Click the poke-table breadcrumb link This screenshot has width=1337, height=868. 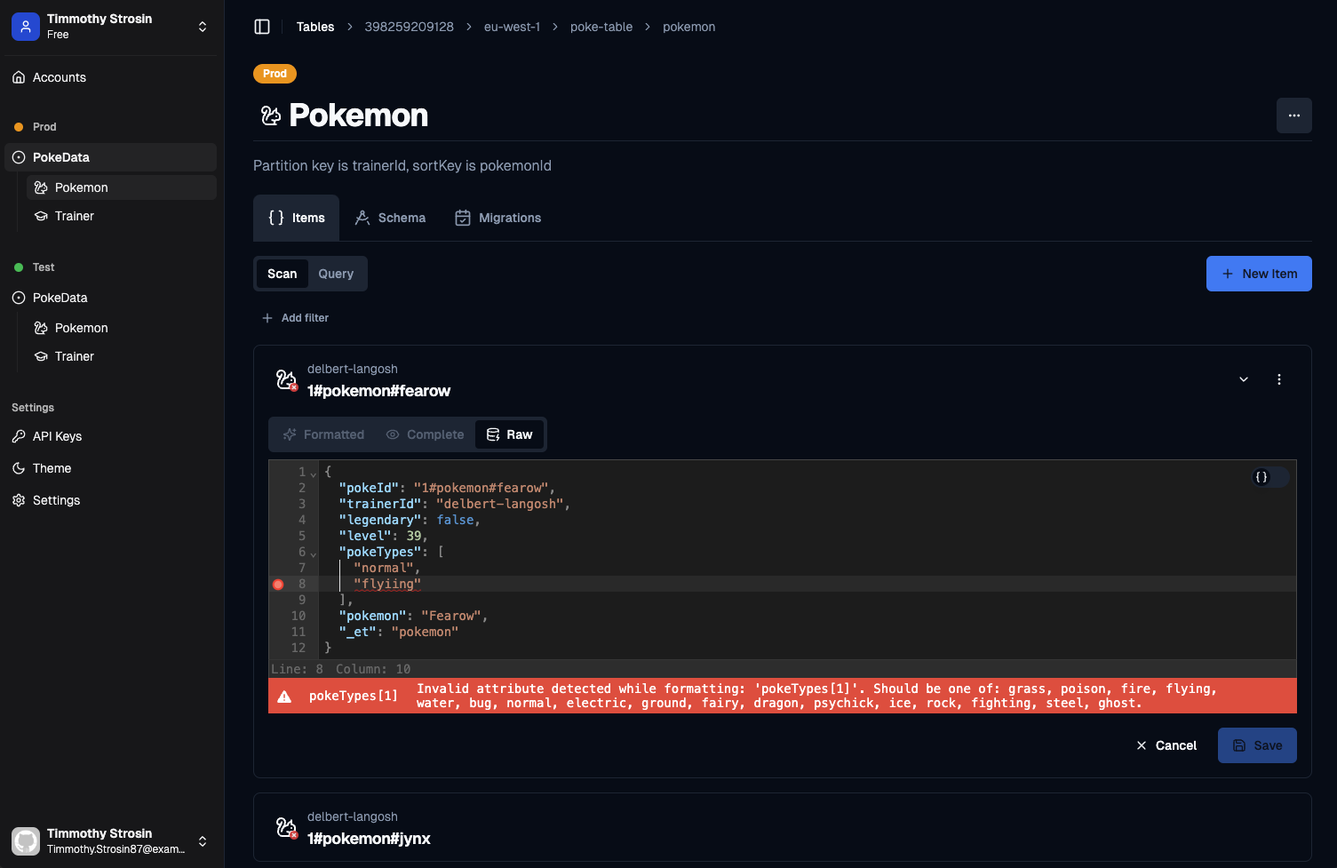601,27
